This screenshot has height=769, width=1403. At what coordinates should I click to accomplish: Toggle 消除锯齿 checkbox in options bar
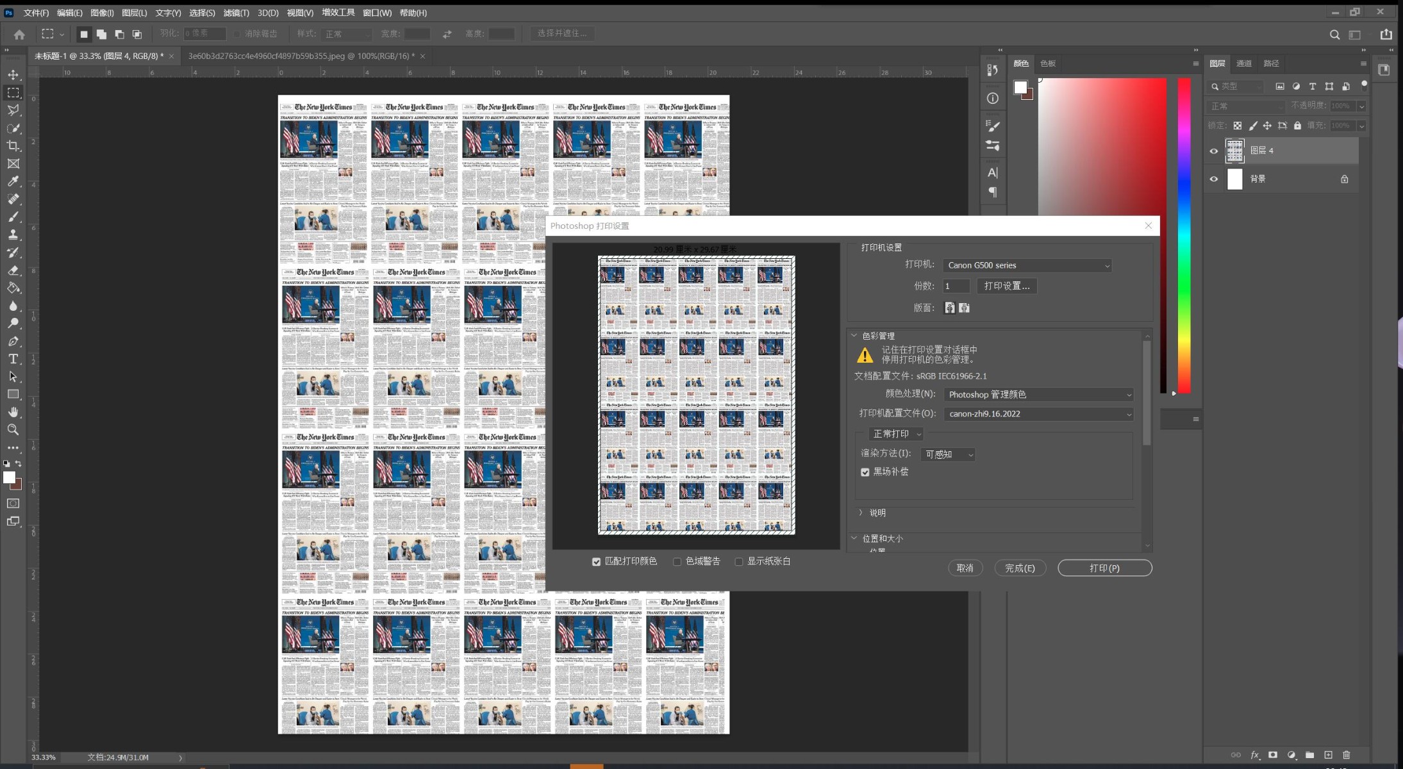[237, 34]
